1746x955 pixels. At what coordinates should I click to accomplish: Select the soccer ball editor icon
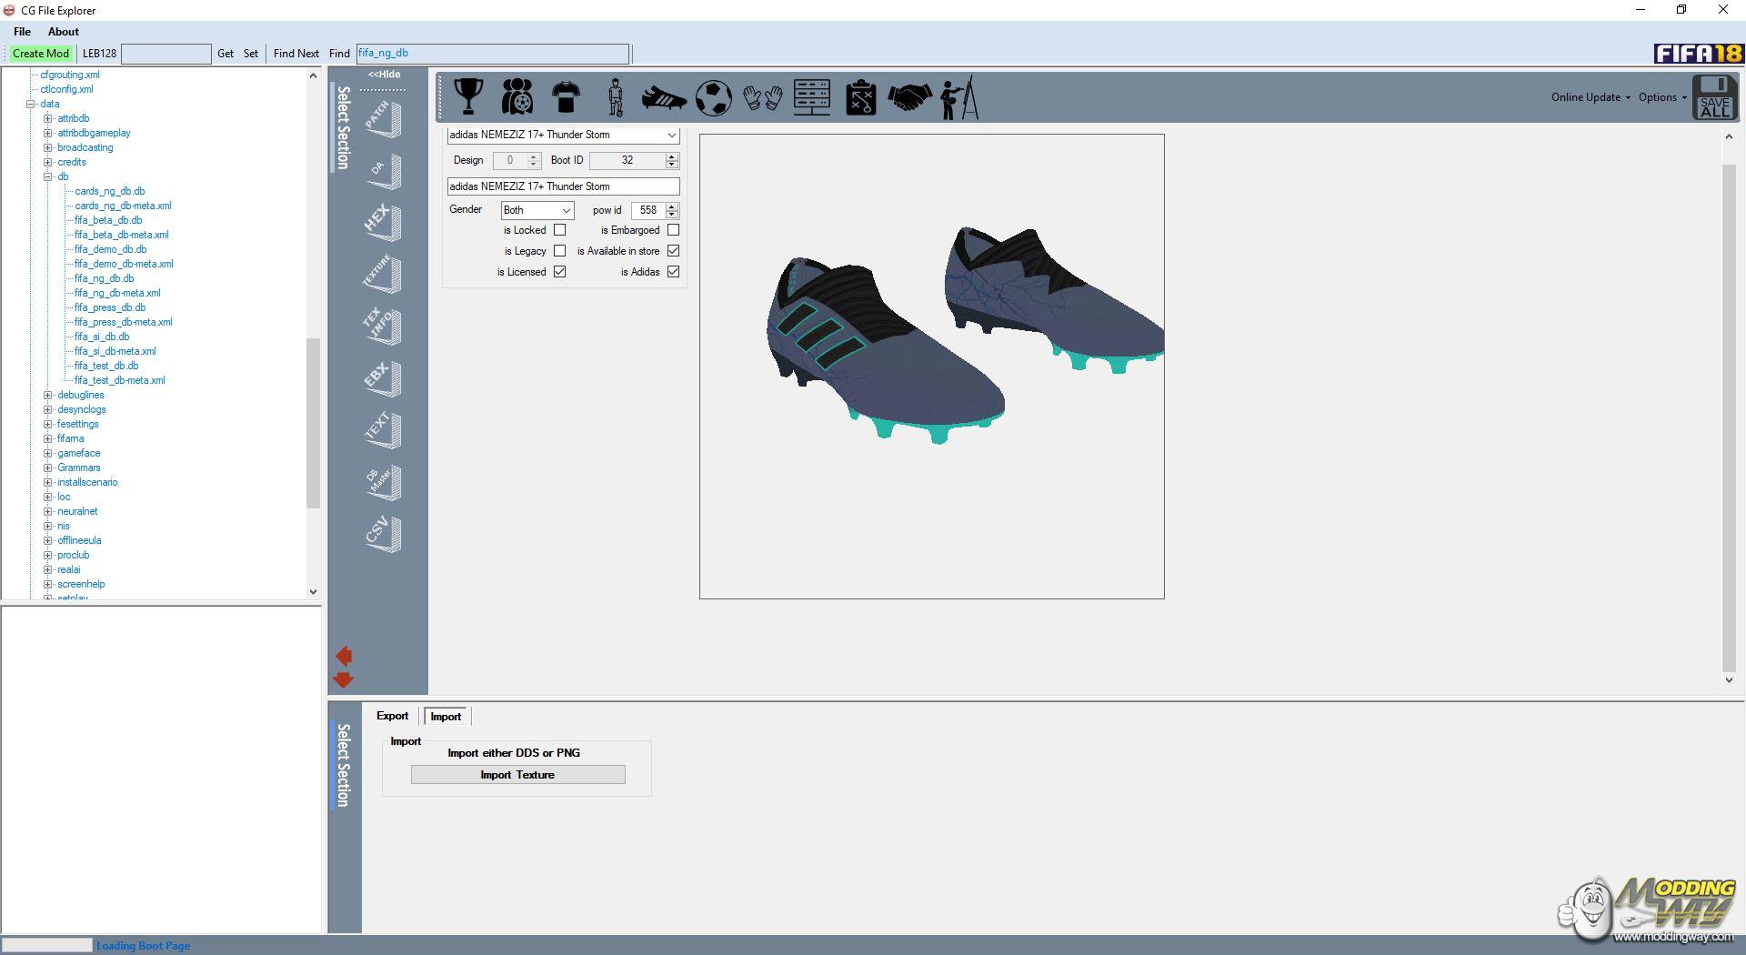[x=713, y=97]
